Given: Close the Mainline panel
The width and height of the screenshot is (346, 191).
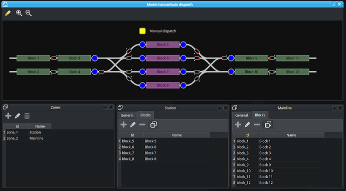Looking at the screenshot, I should click(340, 107).
